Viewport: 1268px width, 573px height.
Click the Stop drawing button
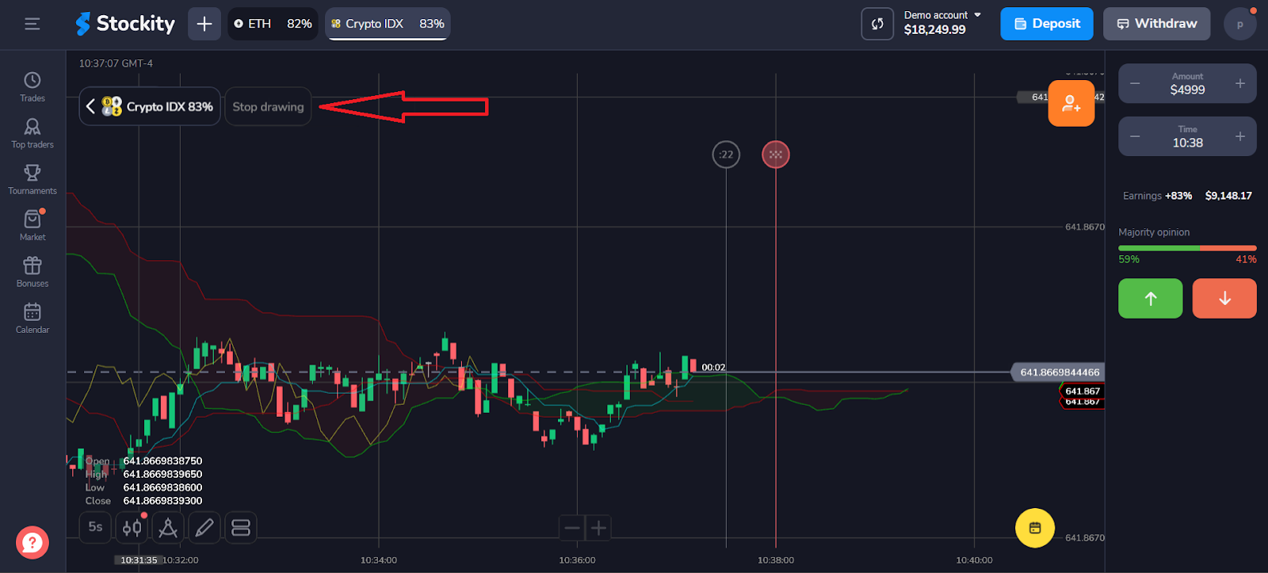coord(268,107)
